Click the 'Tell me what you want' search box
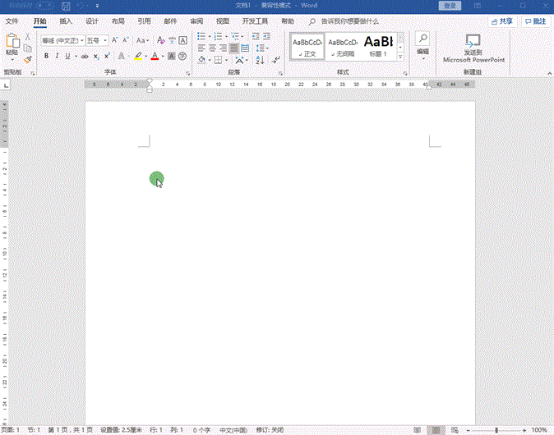The width and height of the screenshot is (554, 435). point(349,21)
